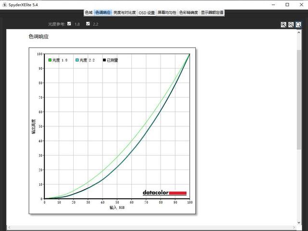
Task: Click the green 光度 1.8 legend swatch
Action: coord(50,60)
